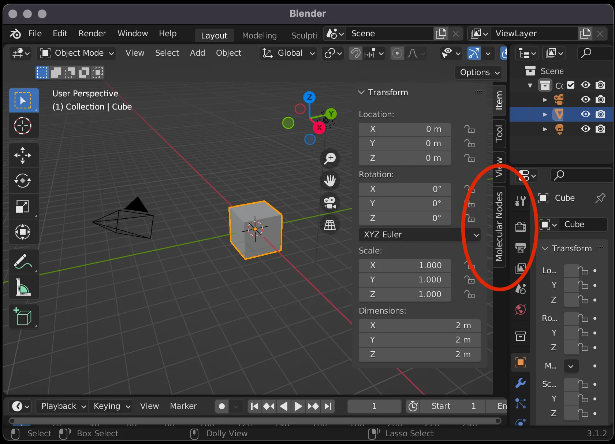Toggle Collection exclude checkbox in outliner
Screen dimensions: 615x444
(x=571, y=85)
